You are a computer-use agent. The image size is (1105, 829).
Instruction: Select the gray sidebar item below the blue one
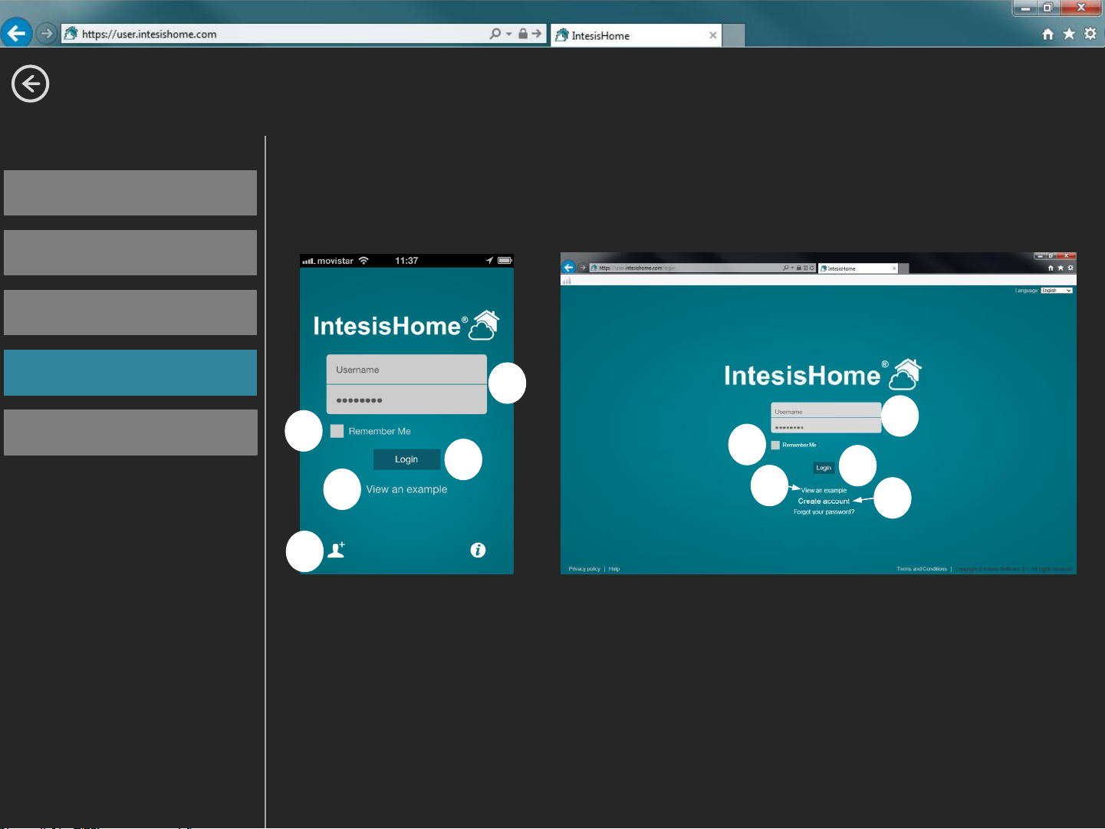130,433
